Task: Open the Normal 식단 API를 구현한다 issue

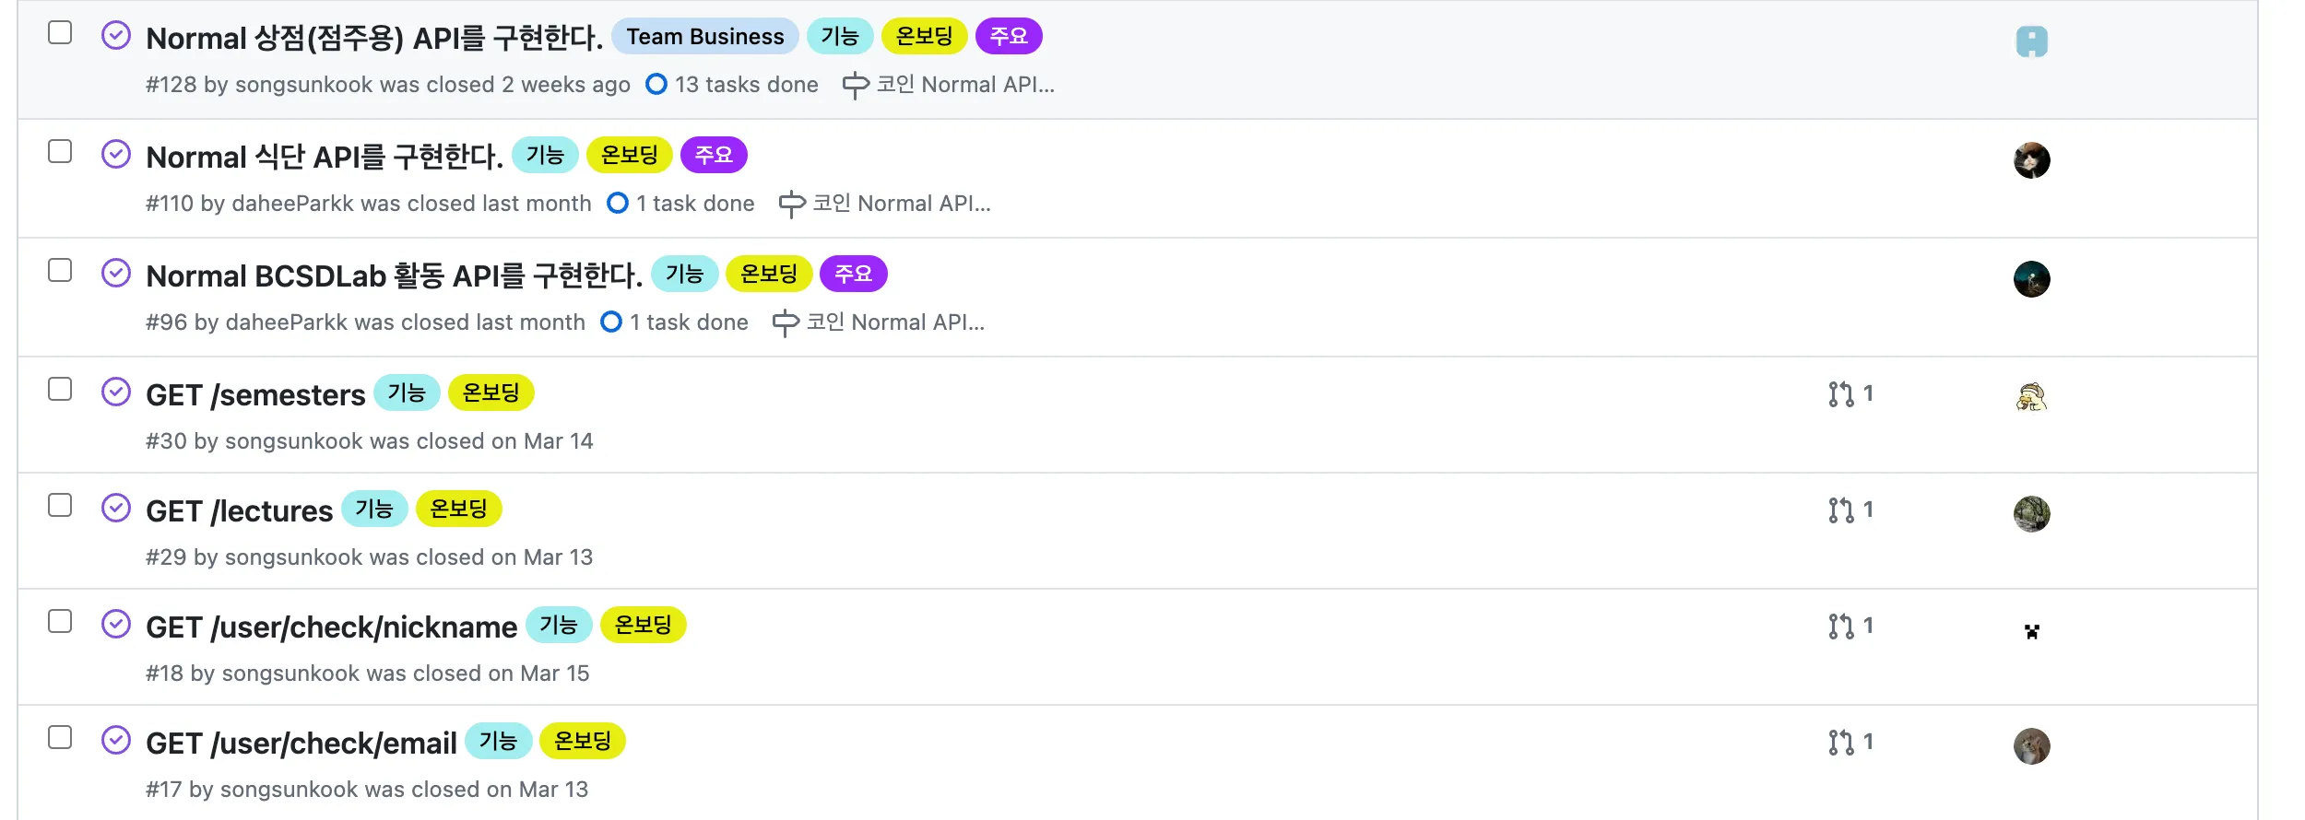Action: (325, 158)
